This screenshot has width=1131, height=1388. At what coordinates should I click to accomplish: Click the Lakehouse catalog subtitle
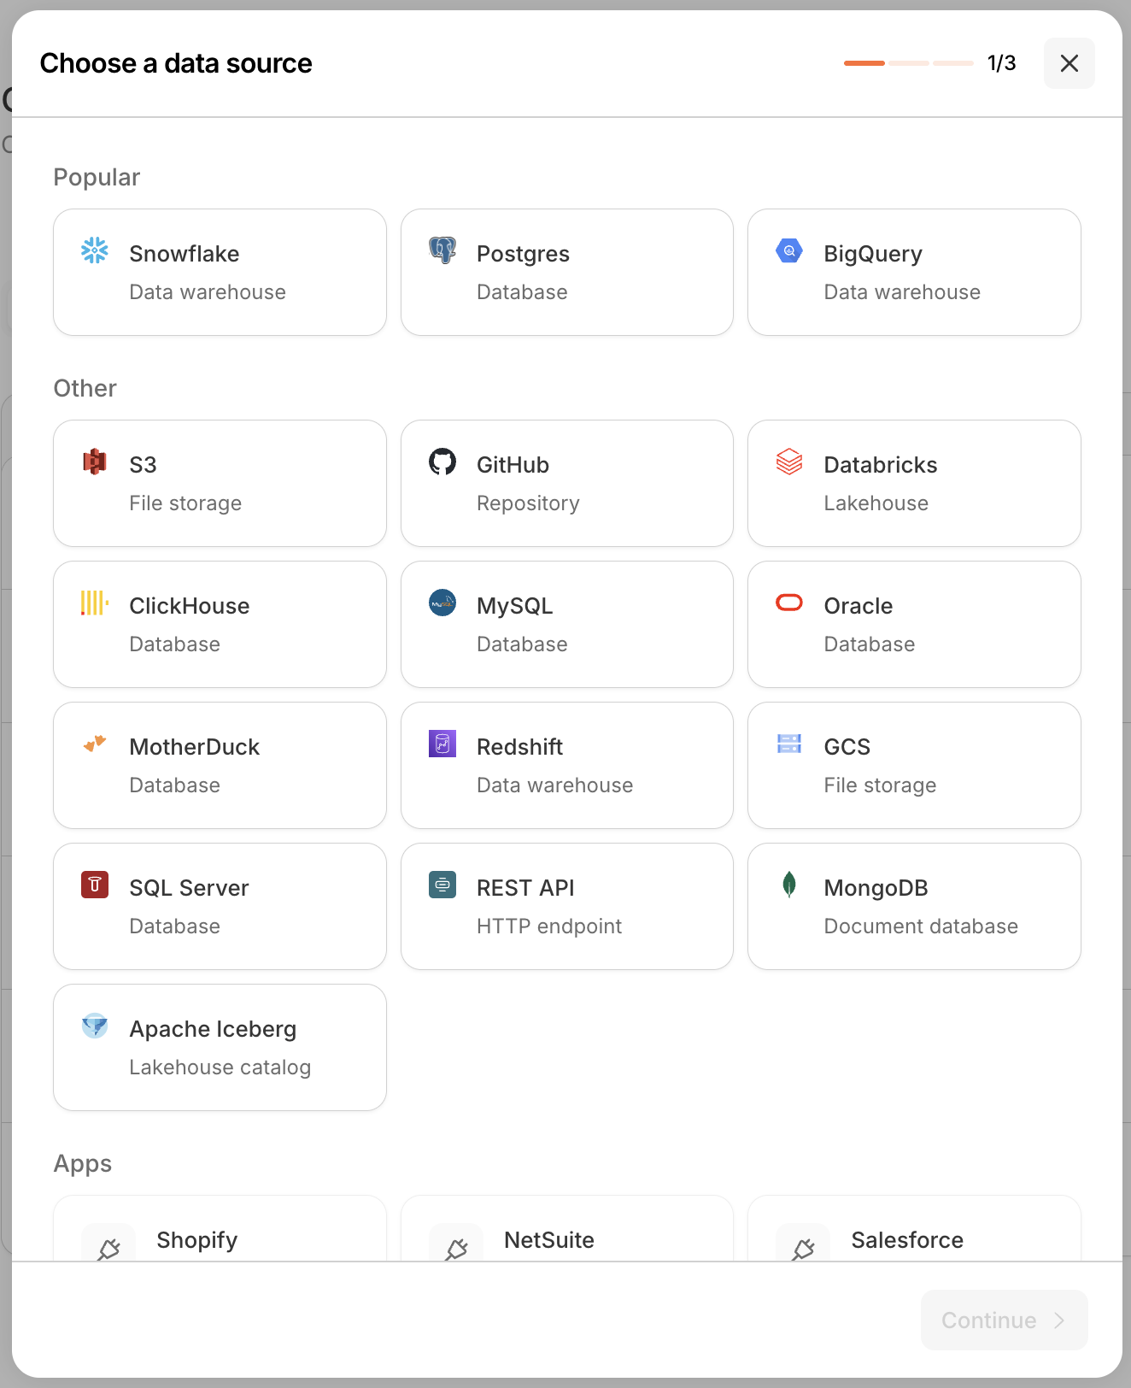pos(220,1067)
